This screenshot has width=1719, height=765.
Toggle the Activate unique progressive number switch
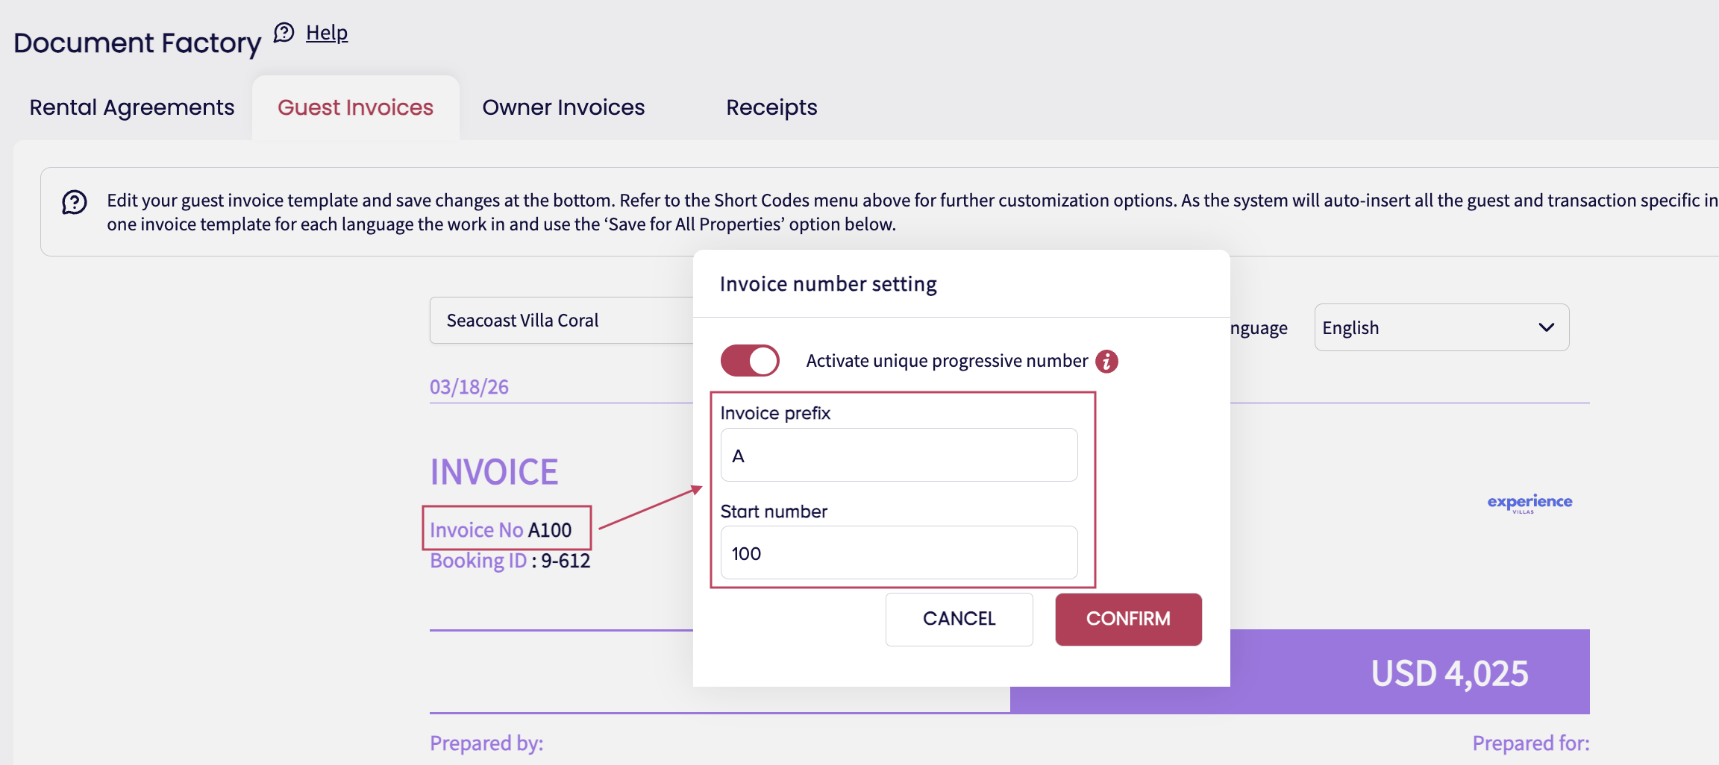[750, 361]
